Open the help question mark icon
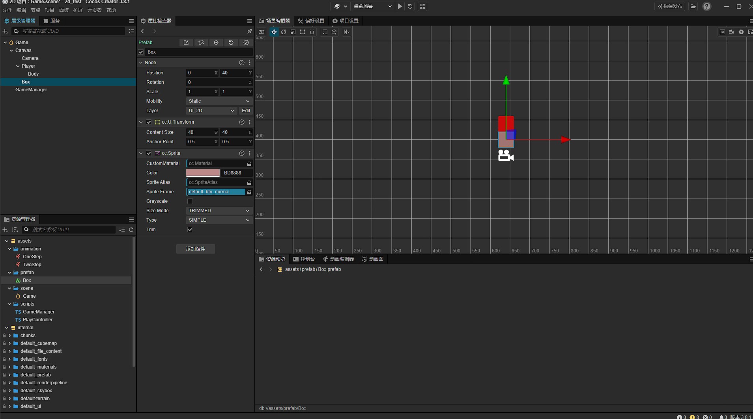753x419 pixels. (x=707, y=6)
